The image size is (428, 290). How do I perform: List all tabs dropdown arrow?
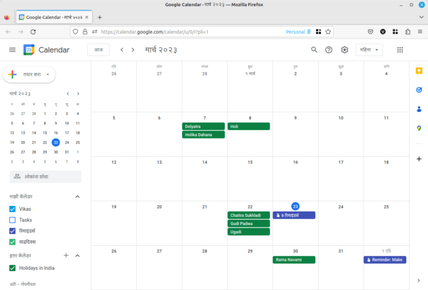pyautogui.click(x=421, y=17)
